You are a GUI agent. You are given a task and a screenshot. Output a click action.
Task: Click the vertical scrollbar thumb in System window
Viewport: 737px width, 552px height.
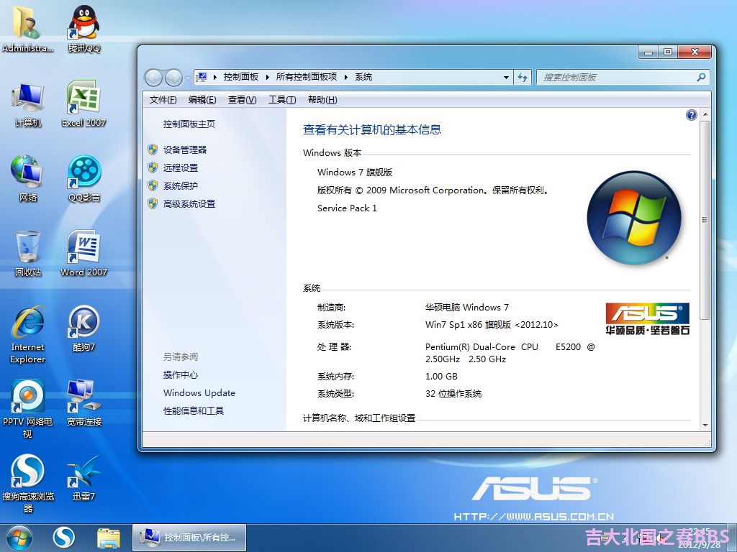pyautogui.click(x=705, y=220)
